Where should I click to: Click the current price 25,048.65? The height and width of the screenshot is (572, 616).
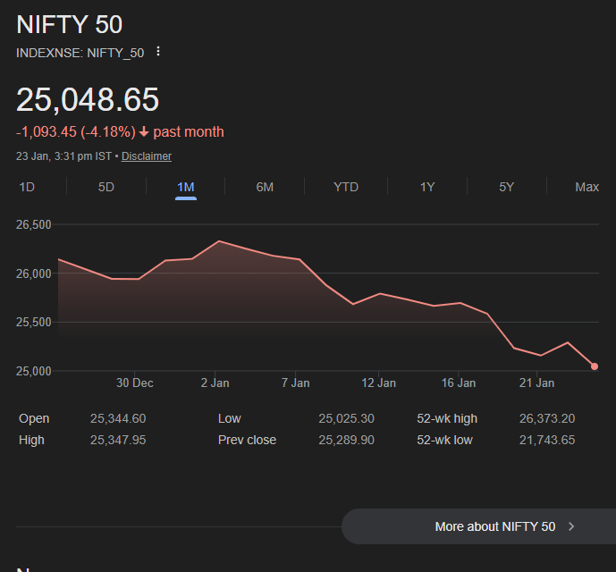[88, 99]
